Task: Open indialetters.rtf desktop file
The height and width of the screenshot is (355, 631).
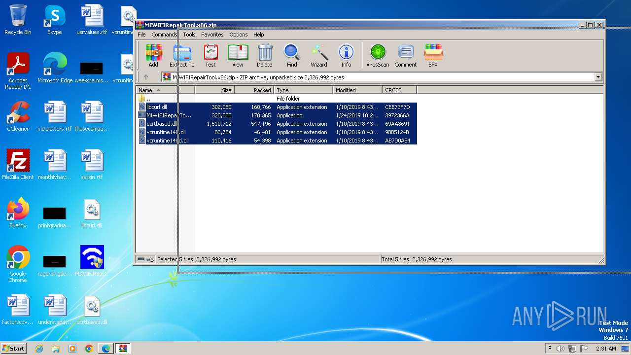Action: tap(55, 116)
